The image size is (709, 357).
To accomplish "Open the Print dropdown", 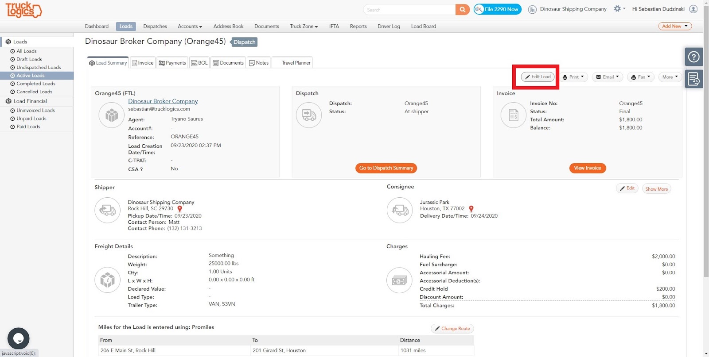I will click(x=573, y=77).
